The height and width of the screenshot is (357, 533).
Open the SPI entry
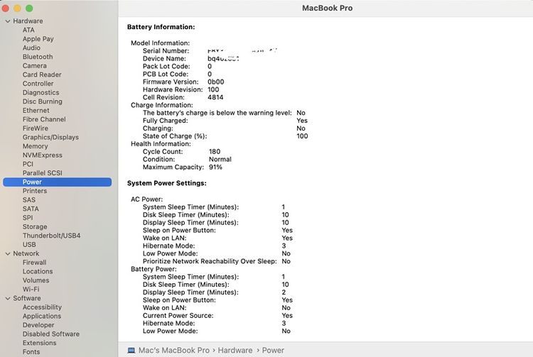tap(28, 217)
